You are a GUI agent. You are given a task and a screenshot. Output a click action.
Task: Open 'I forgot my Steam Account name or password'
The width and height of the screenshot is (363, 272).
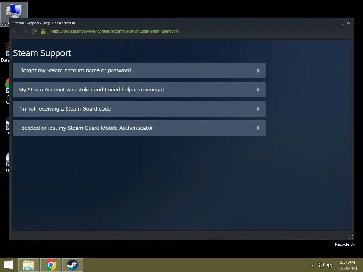139,70
